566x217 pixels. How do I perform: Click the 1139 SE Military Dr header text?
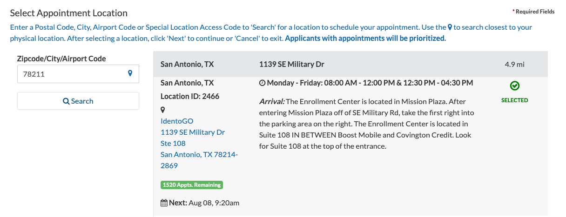292,64
